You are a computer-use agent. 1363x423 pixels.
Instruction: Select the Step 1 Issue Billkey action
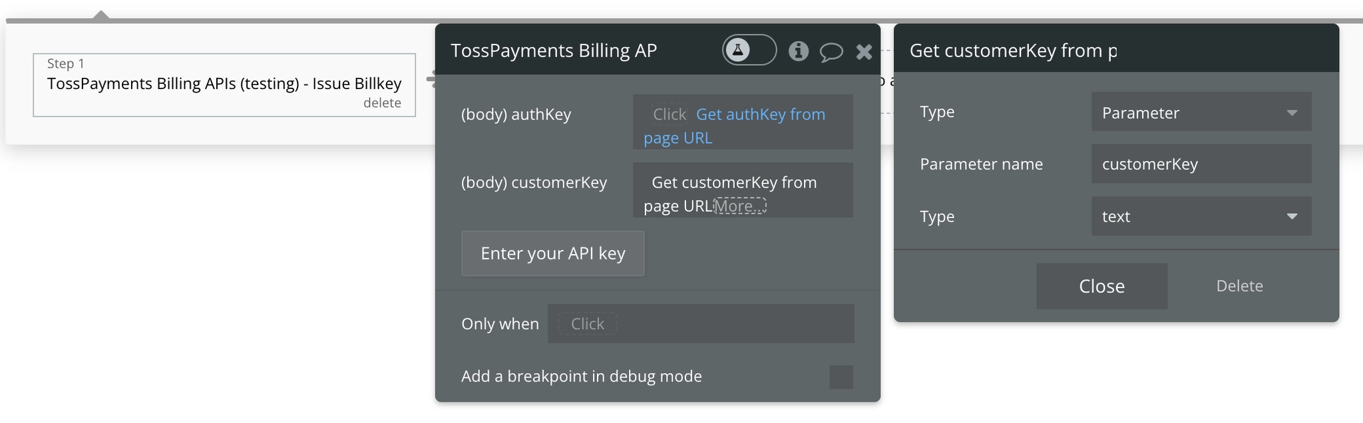224,84
